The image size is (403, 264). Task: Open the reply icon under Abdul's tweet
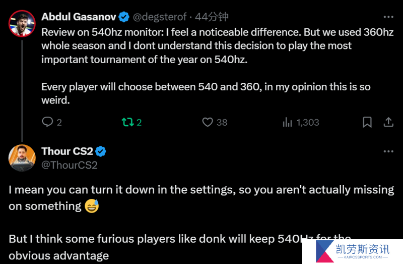pyautogui.click(x=47, y=122)
